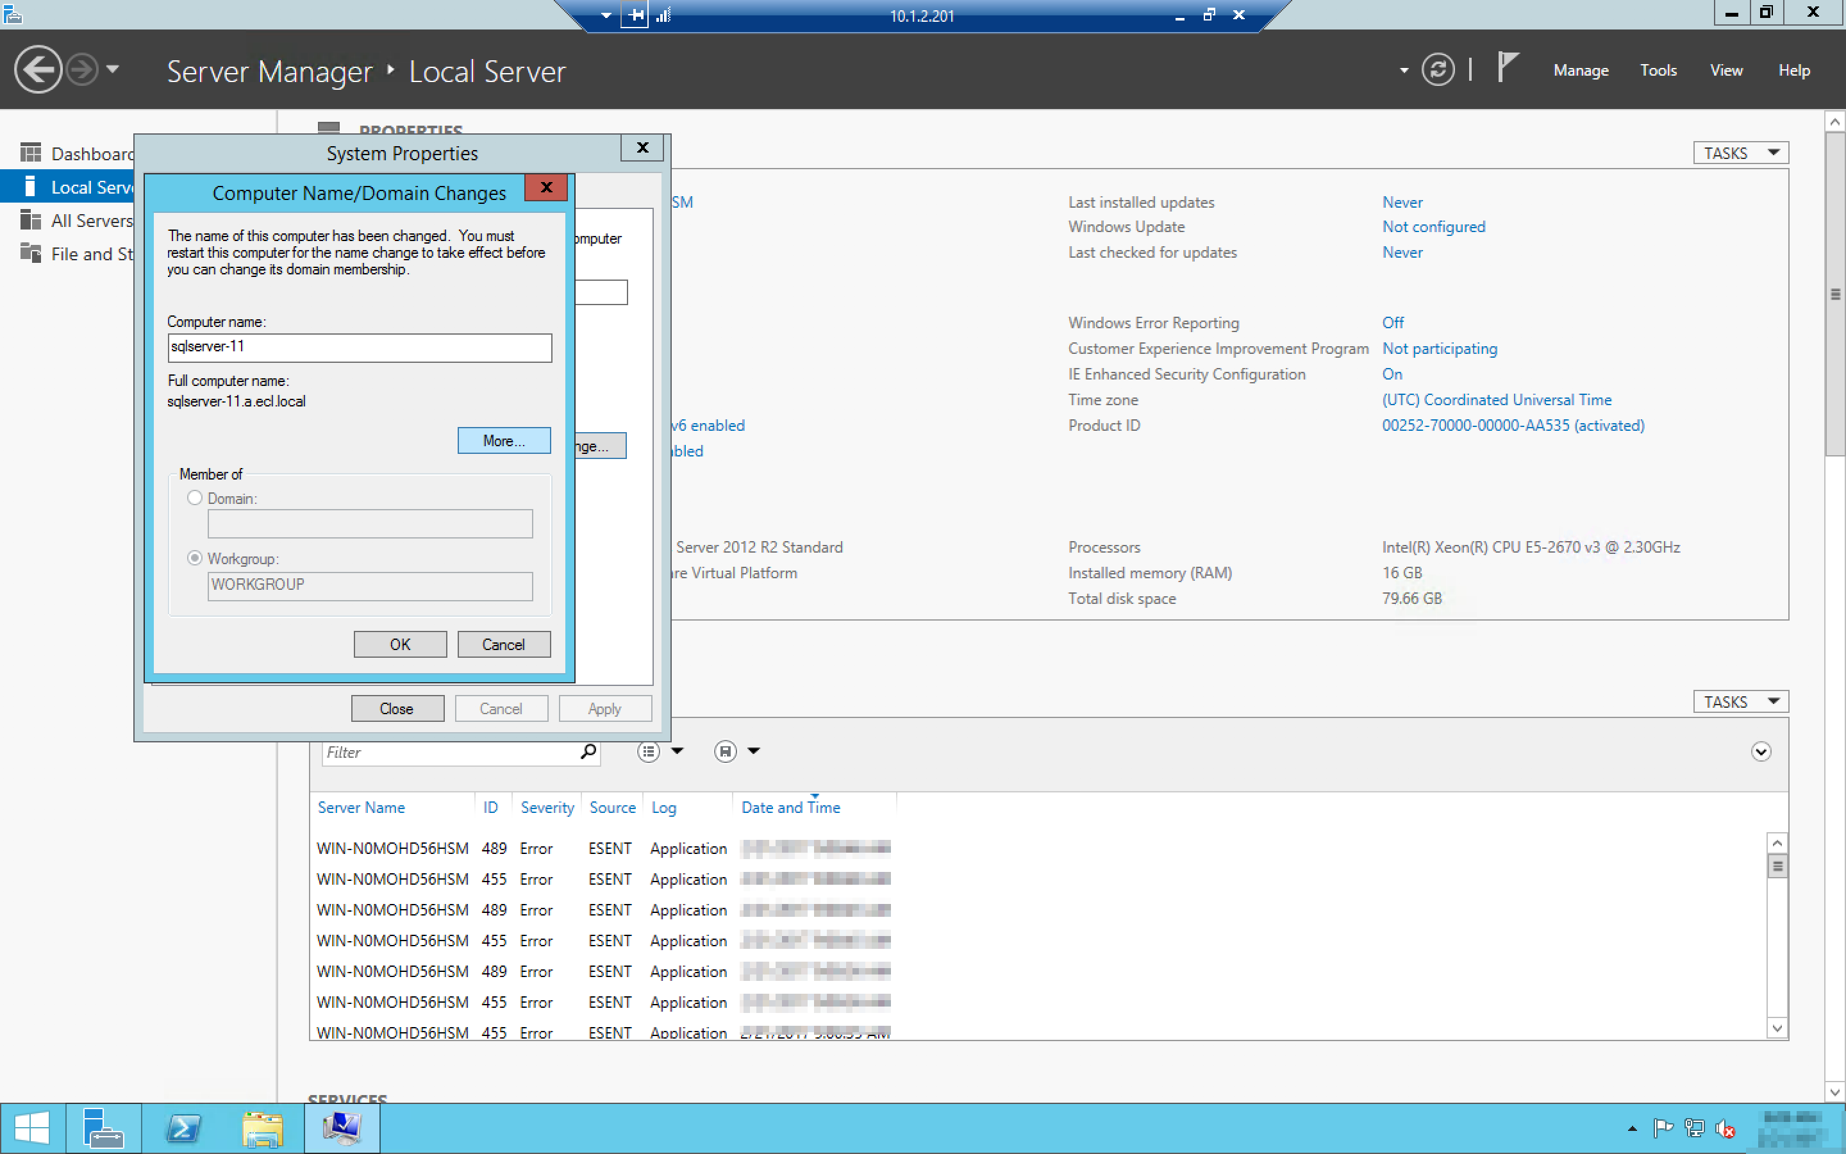Click the Computer name text field

coord(358,347)
